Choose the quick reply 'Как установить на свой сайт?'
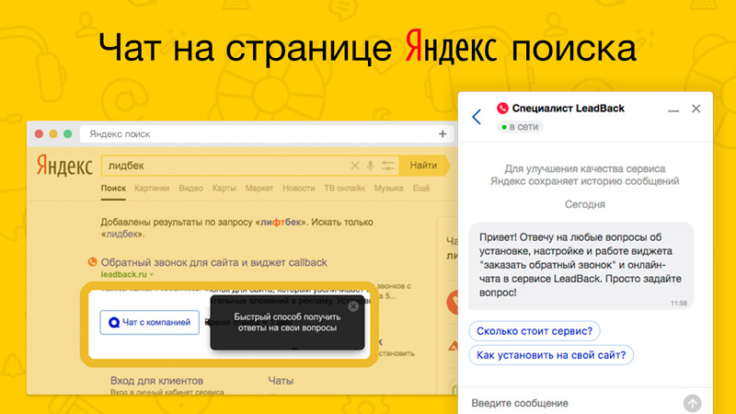Screen dimensions: 736x414 550,355
